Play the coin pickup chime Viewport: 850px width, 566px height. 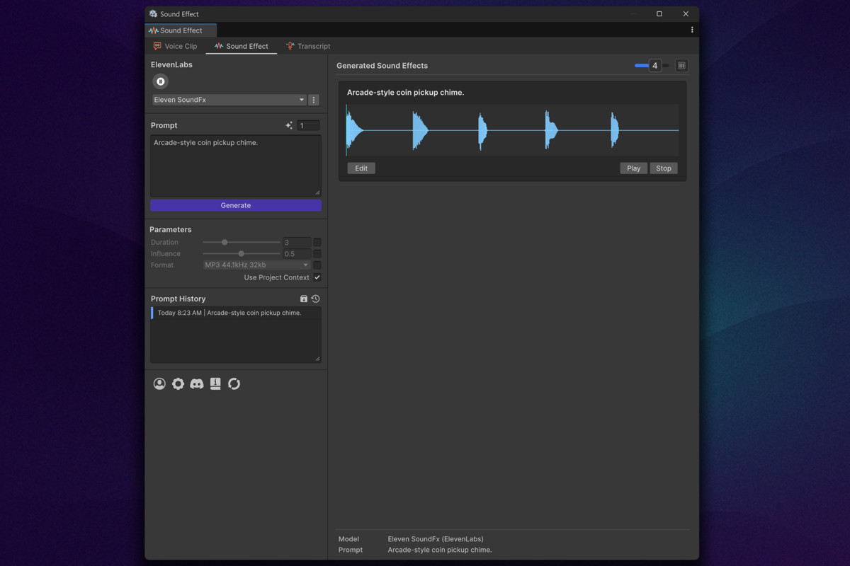point(634,168)
